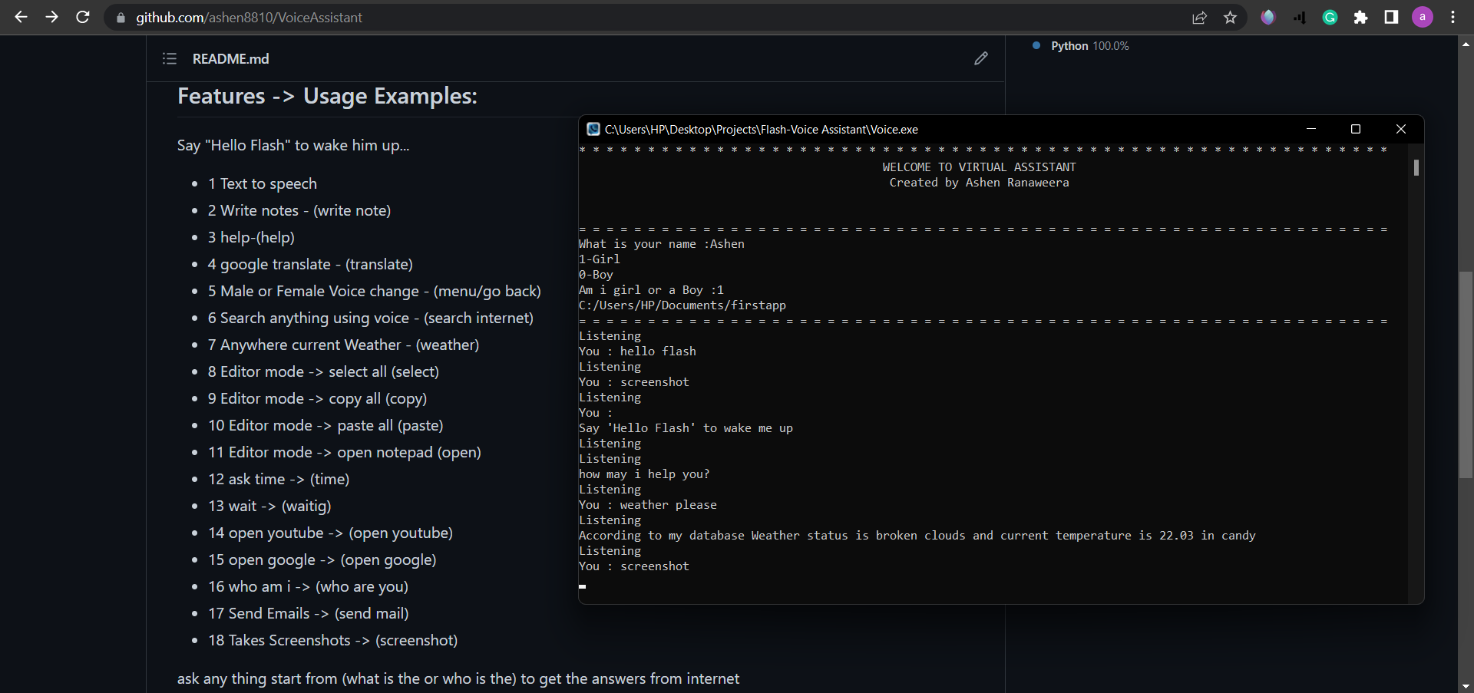
Task: Edit README.md with pencil icon
Action: (980, 58)
